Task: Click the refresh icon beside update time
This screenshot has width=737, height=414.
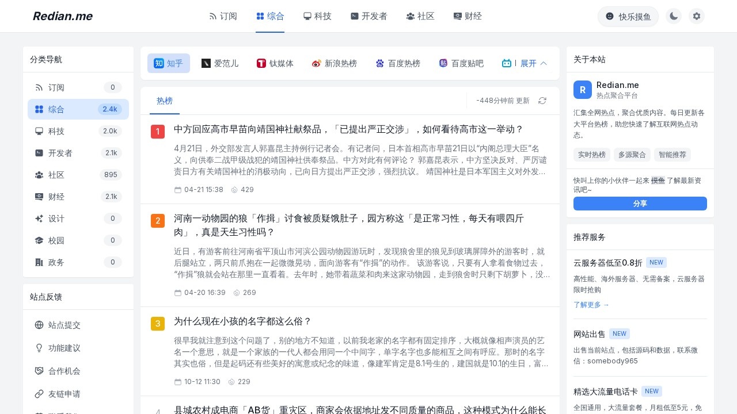Action: 542,101
